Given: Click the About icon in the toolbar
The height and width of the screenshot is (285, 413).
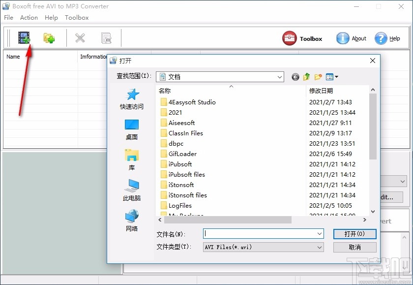Looking at the screenshot, I should pyautogui.click(x=343, y=38).
